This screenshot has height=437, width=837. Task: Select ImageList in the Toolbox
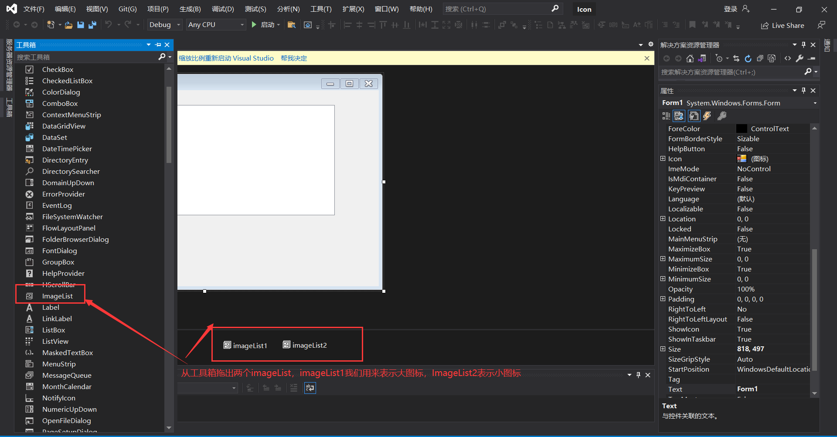click(x=57, y=296)
